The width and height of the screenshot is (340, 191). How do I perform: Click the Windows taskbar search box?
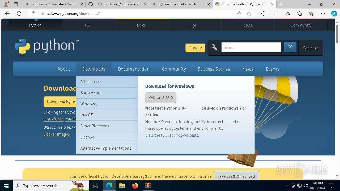(x=51, y=186)
